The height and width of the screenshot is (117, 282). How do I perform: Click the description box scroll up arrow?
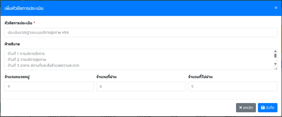275,51
